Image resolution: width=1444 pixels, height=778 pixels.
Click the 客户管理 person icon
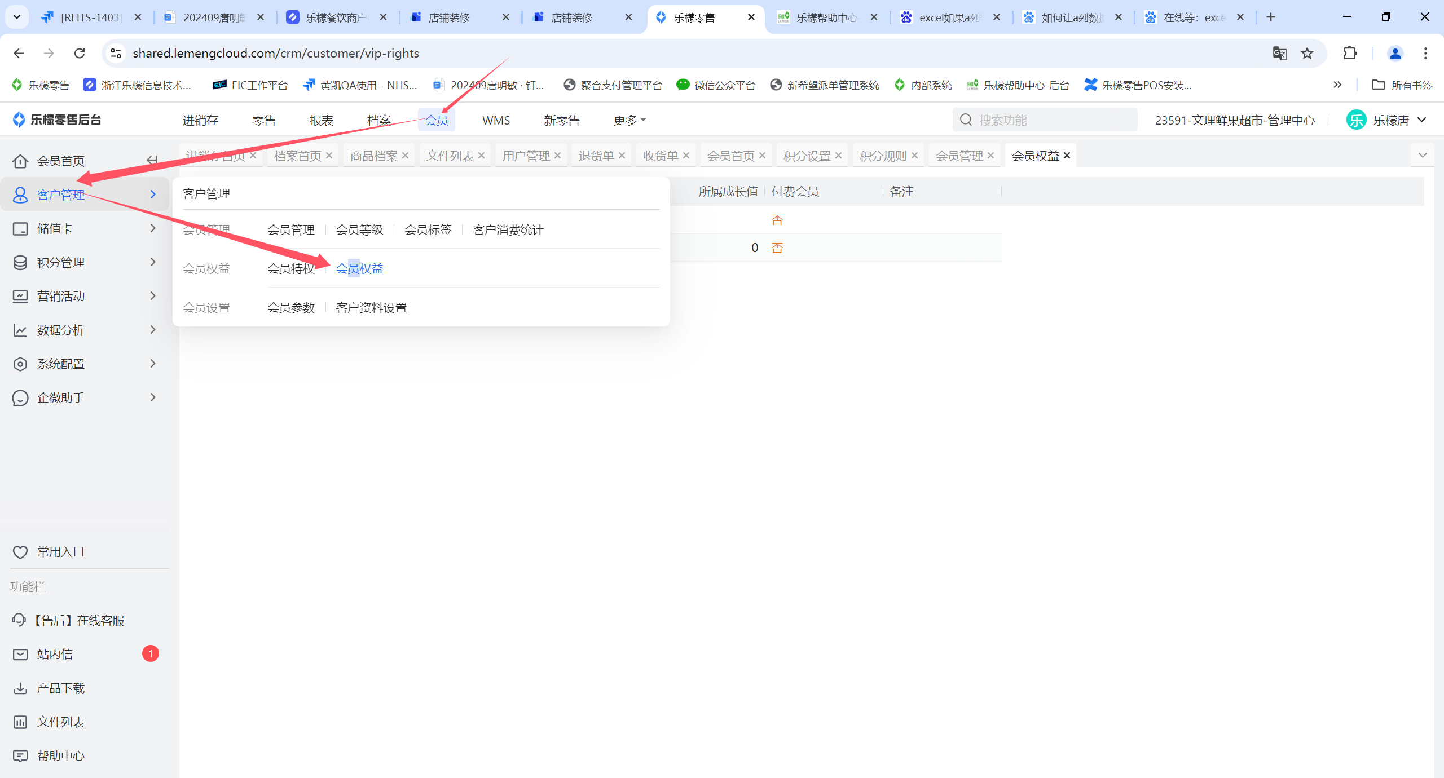[x=20, y=195]
